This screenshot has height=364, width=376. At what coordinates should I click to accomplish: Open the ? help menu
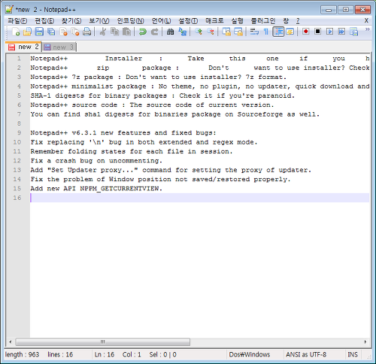pyautogui.click(x=298, y=21)
